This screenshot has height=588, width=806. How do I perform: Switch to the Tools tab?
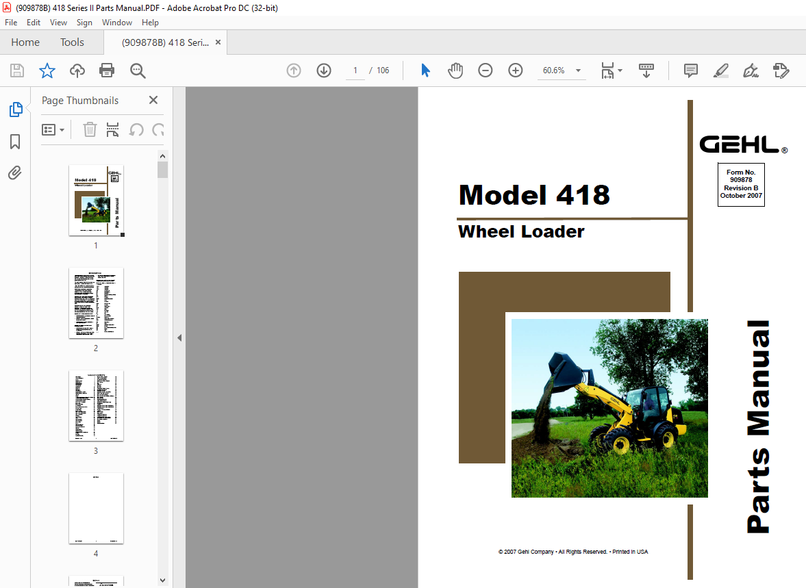tap(72, 42)
